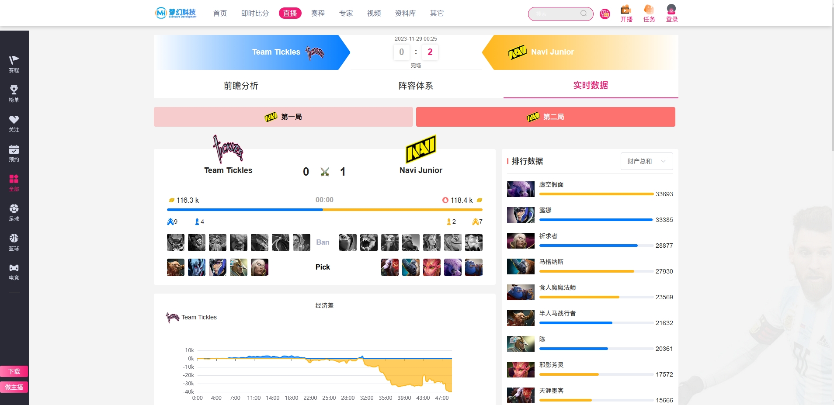Click the crossed swords icon between scores
834x405 pixels.
coord(324,172)
